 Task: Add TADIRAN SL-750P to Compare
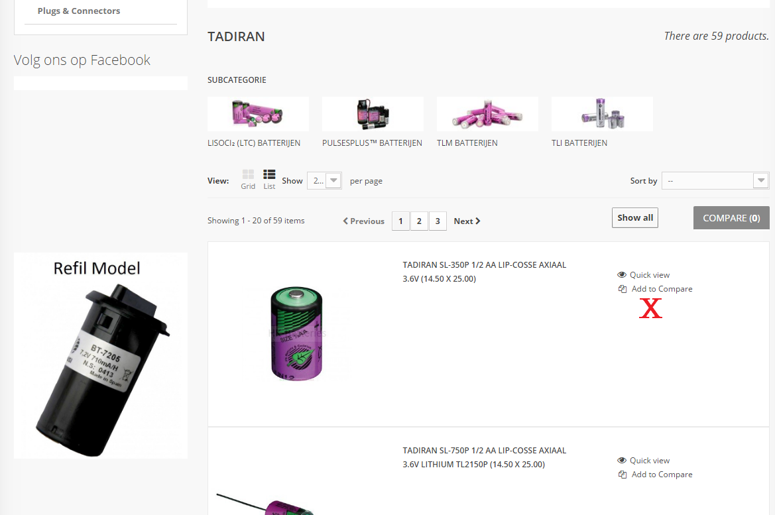pos(656,475)
